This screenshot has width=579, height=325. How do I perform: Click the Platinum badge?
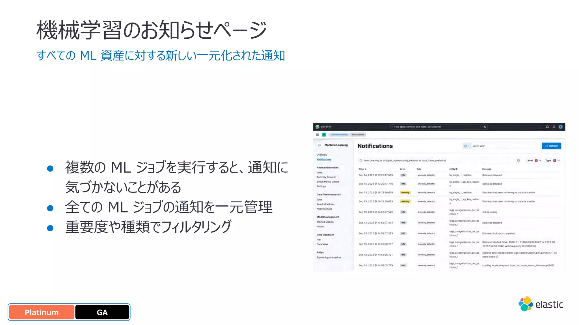pos(42,312)
